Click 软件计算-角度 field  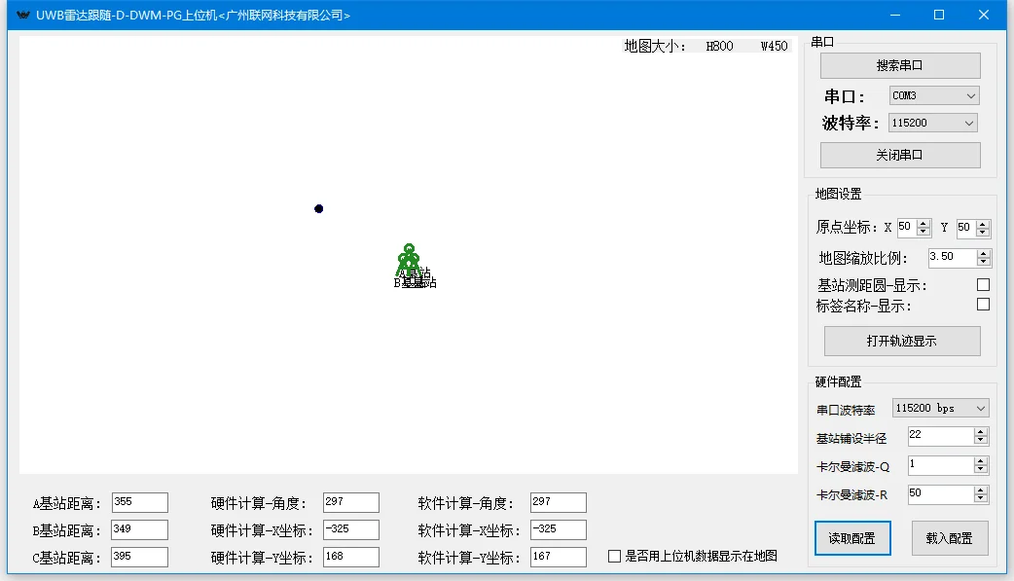click(x=558, y=503)
